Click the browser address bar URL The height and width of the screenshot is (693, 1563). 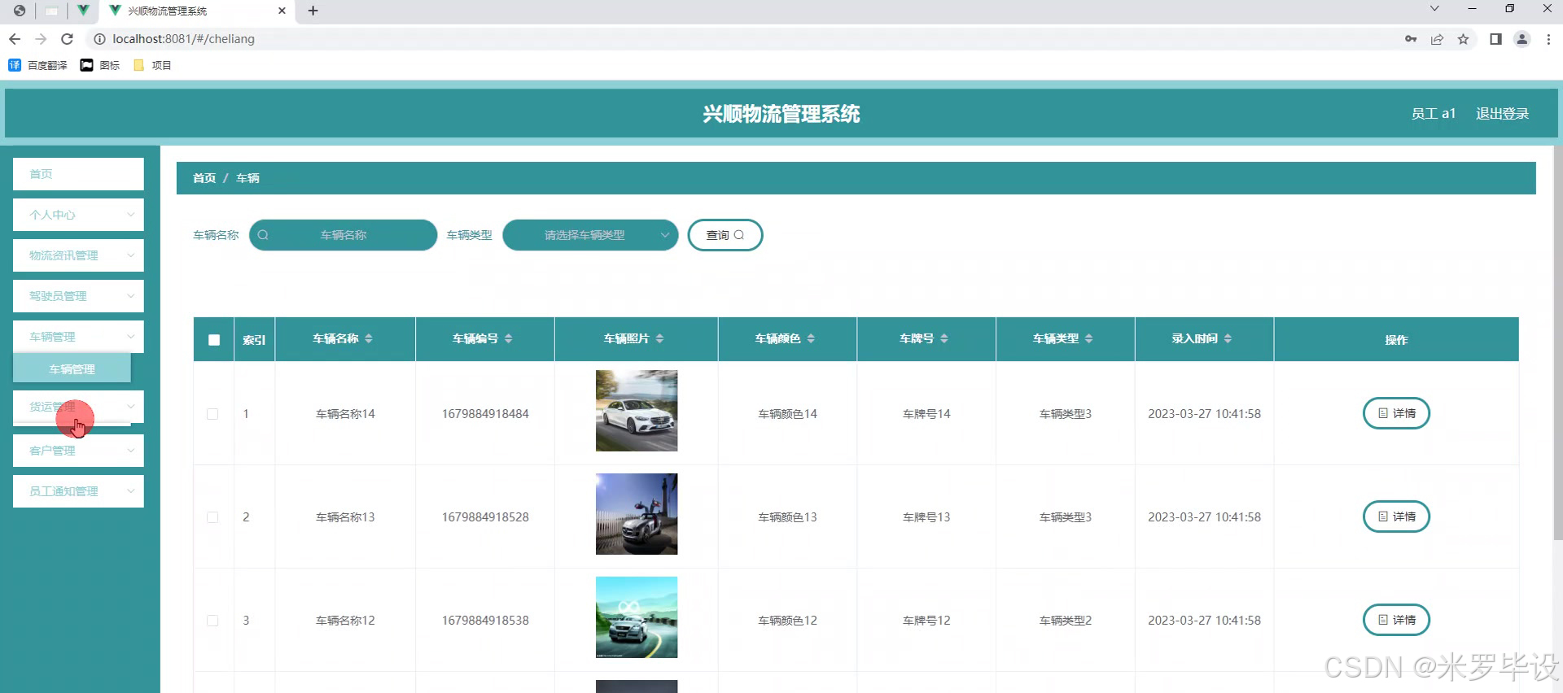pos(183,39)
